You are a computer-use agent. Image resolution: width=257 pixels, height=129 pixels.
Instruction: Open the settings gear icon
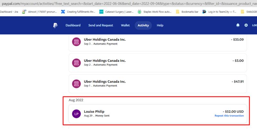246,25
